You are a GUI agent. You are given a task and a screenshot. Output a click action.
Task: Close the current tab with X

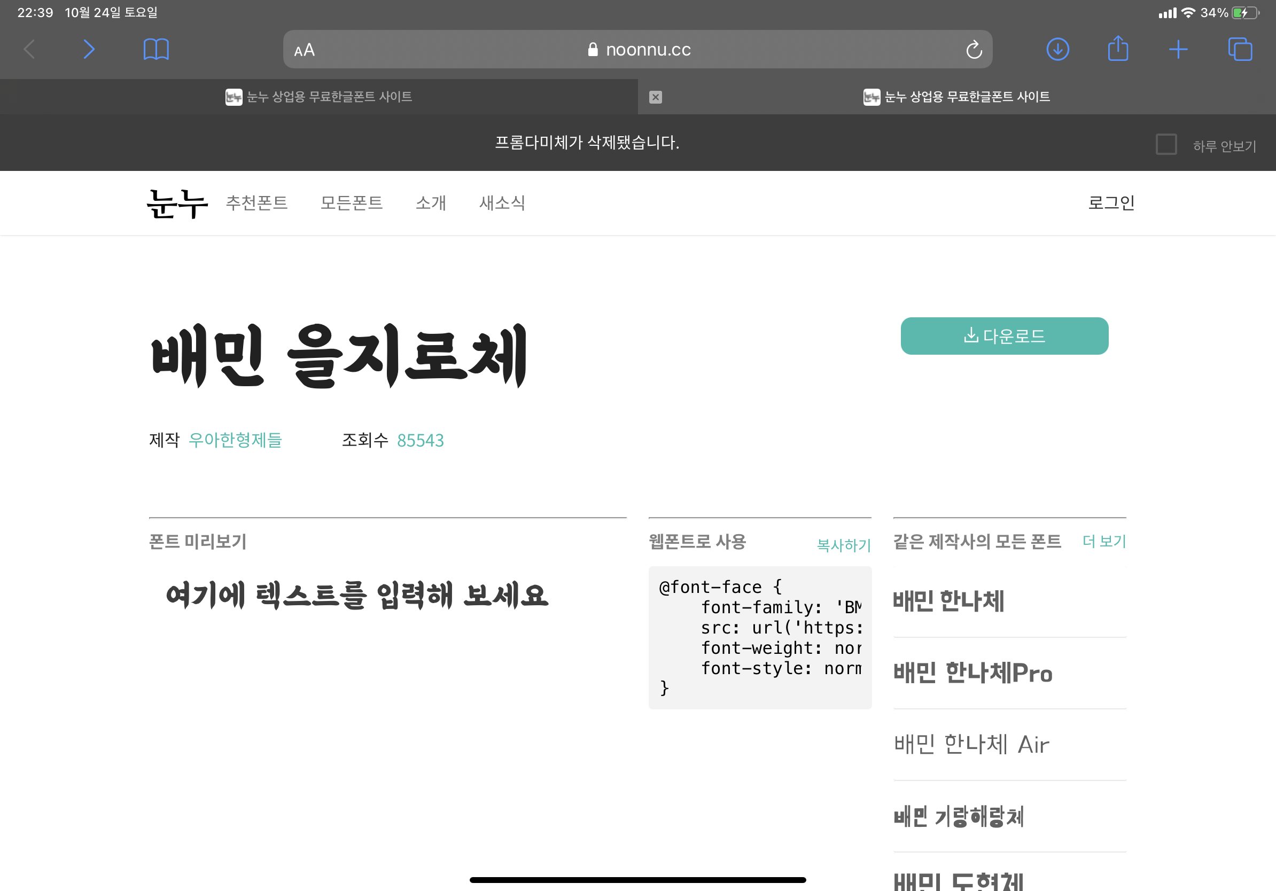tap(656, 97)
